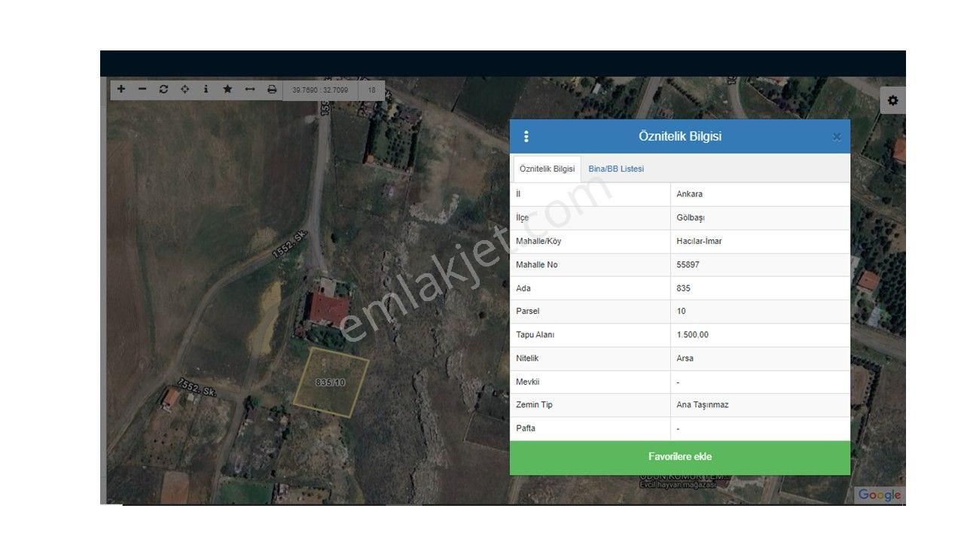Click the coordinates field 39.7890 : 32.7099
This screenshot has height=542, width=964.
coord(320,90)
